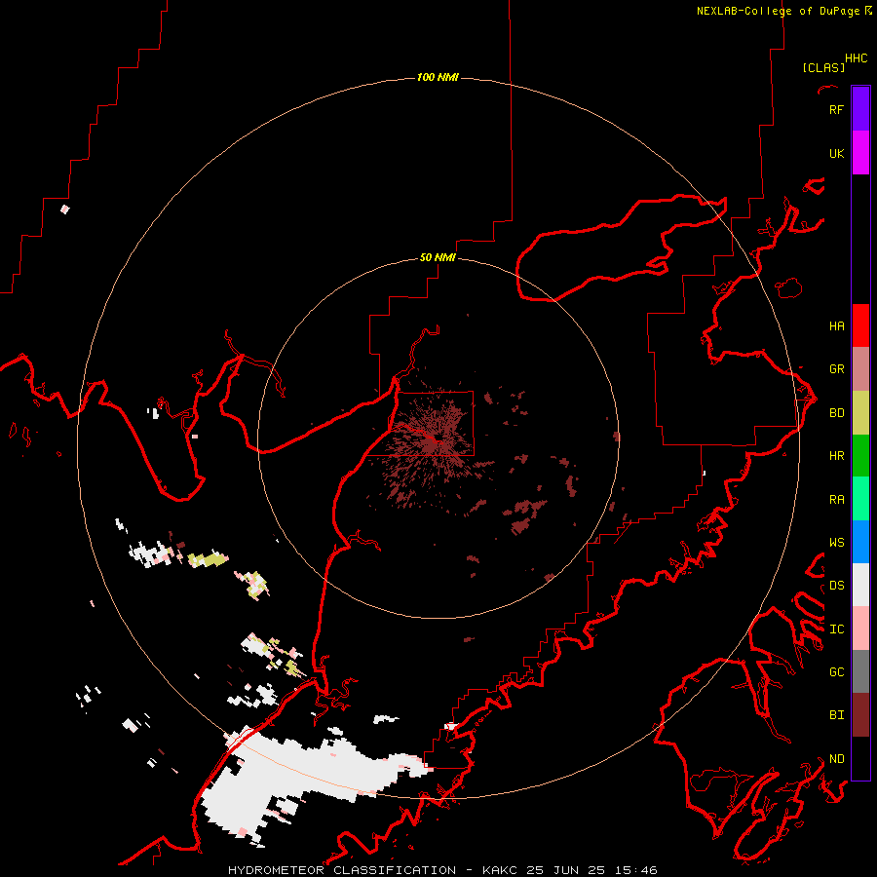Screen dimensions: 877x877
Task: Click the HHC product code label
Action: coord(856,58)
